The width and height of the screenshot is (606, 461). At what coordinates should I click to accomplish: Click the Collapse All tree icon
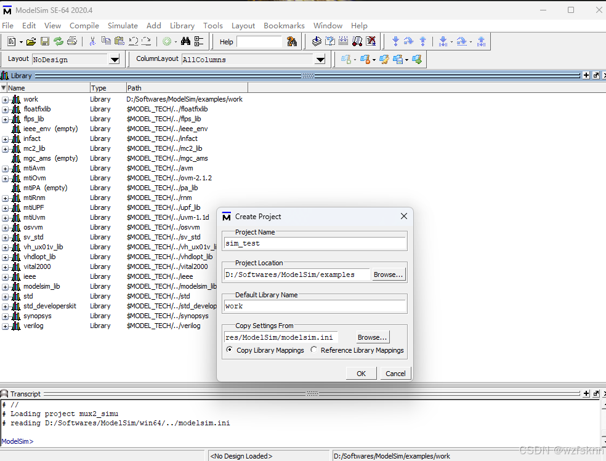coord(199,41)
